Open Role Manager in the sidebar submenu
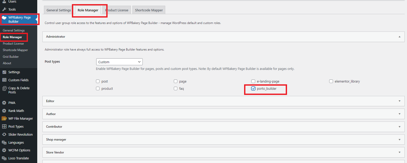Viewport: 407px width, 163px height. tap(12, 37)
